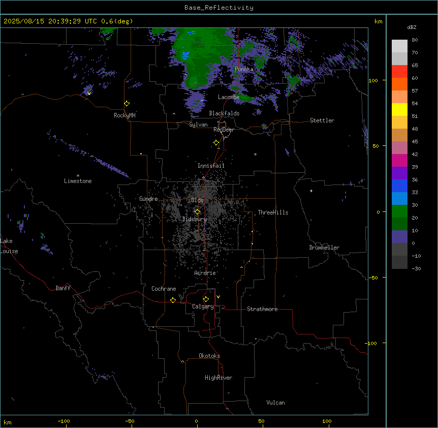Click the dBZ legend heading

click(412, 27)
